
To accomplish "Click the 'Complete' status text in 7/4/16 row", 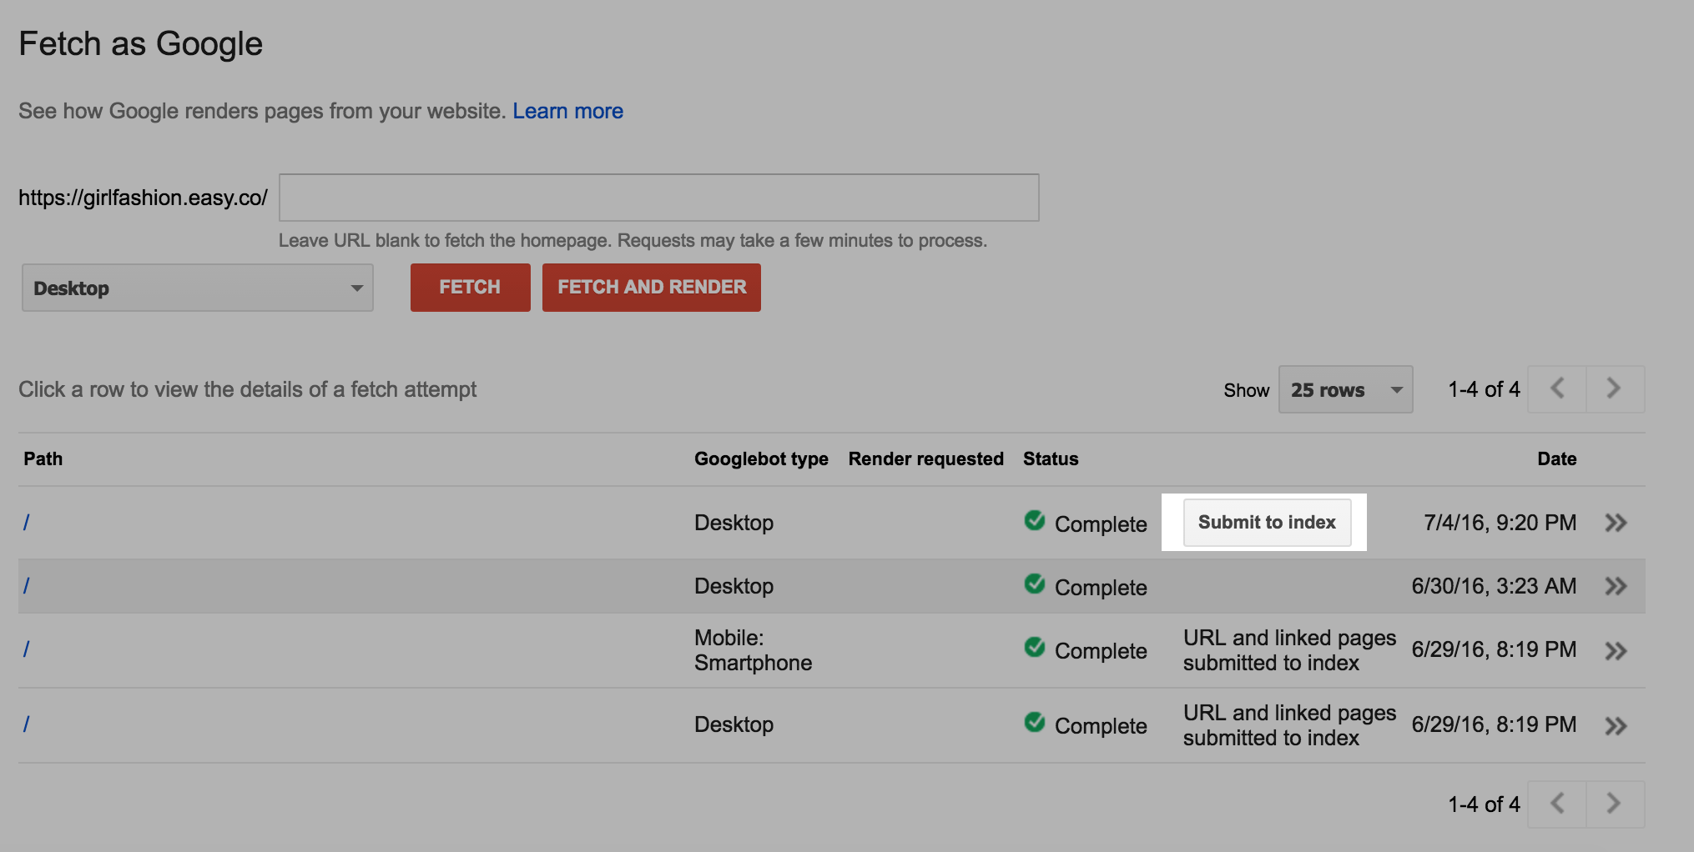I will 1101,524.
